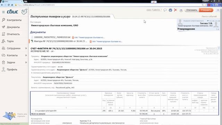Click the txt file's signer ОАО link
Viewport: 222px width, 125px height.
point(89,37)
